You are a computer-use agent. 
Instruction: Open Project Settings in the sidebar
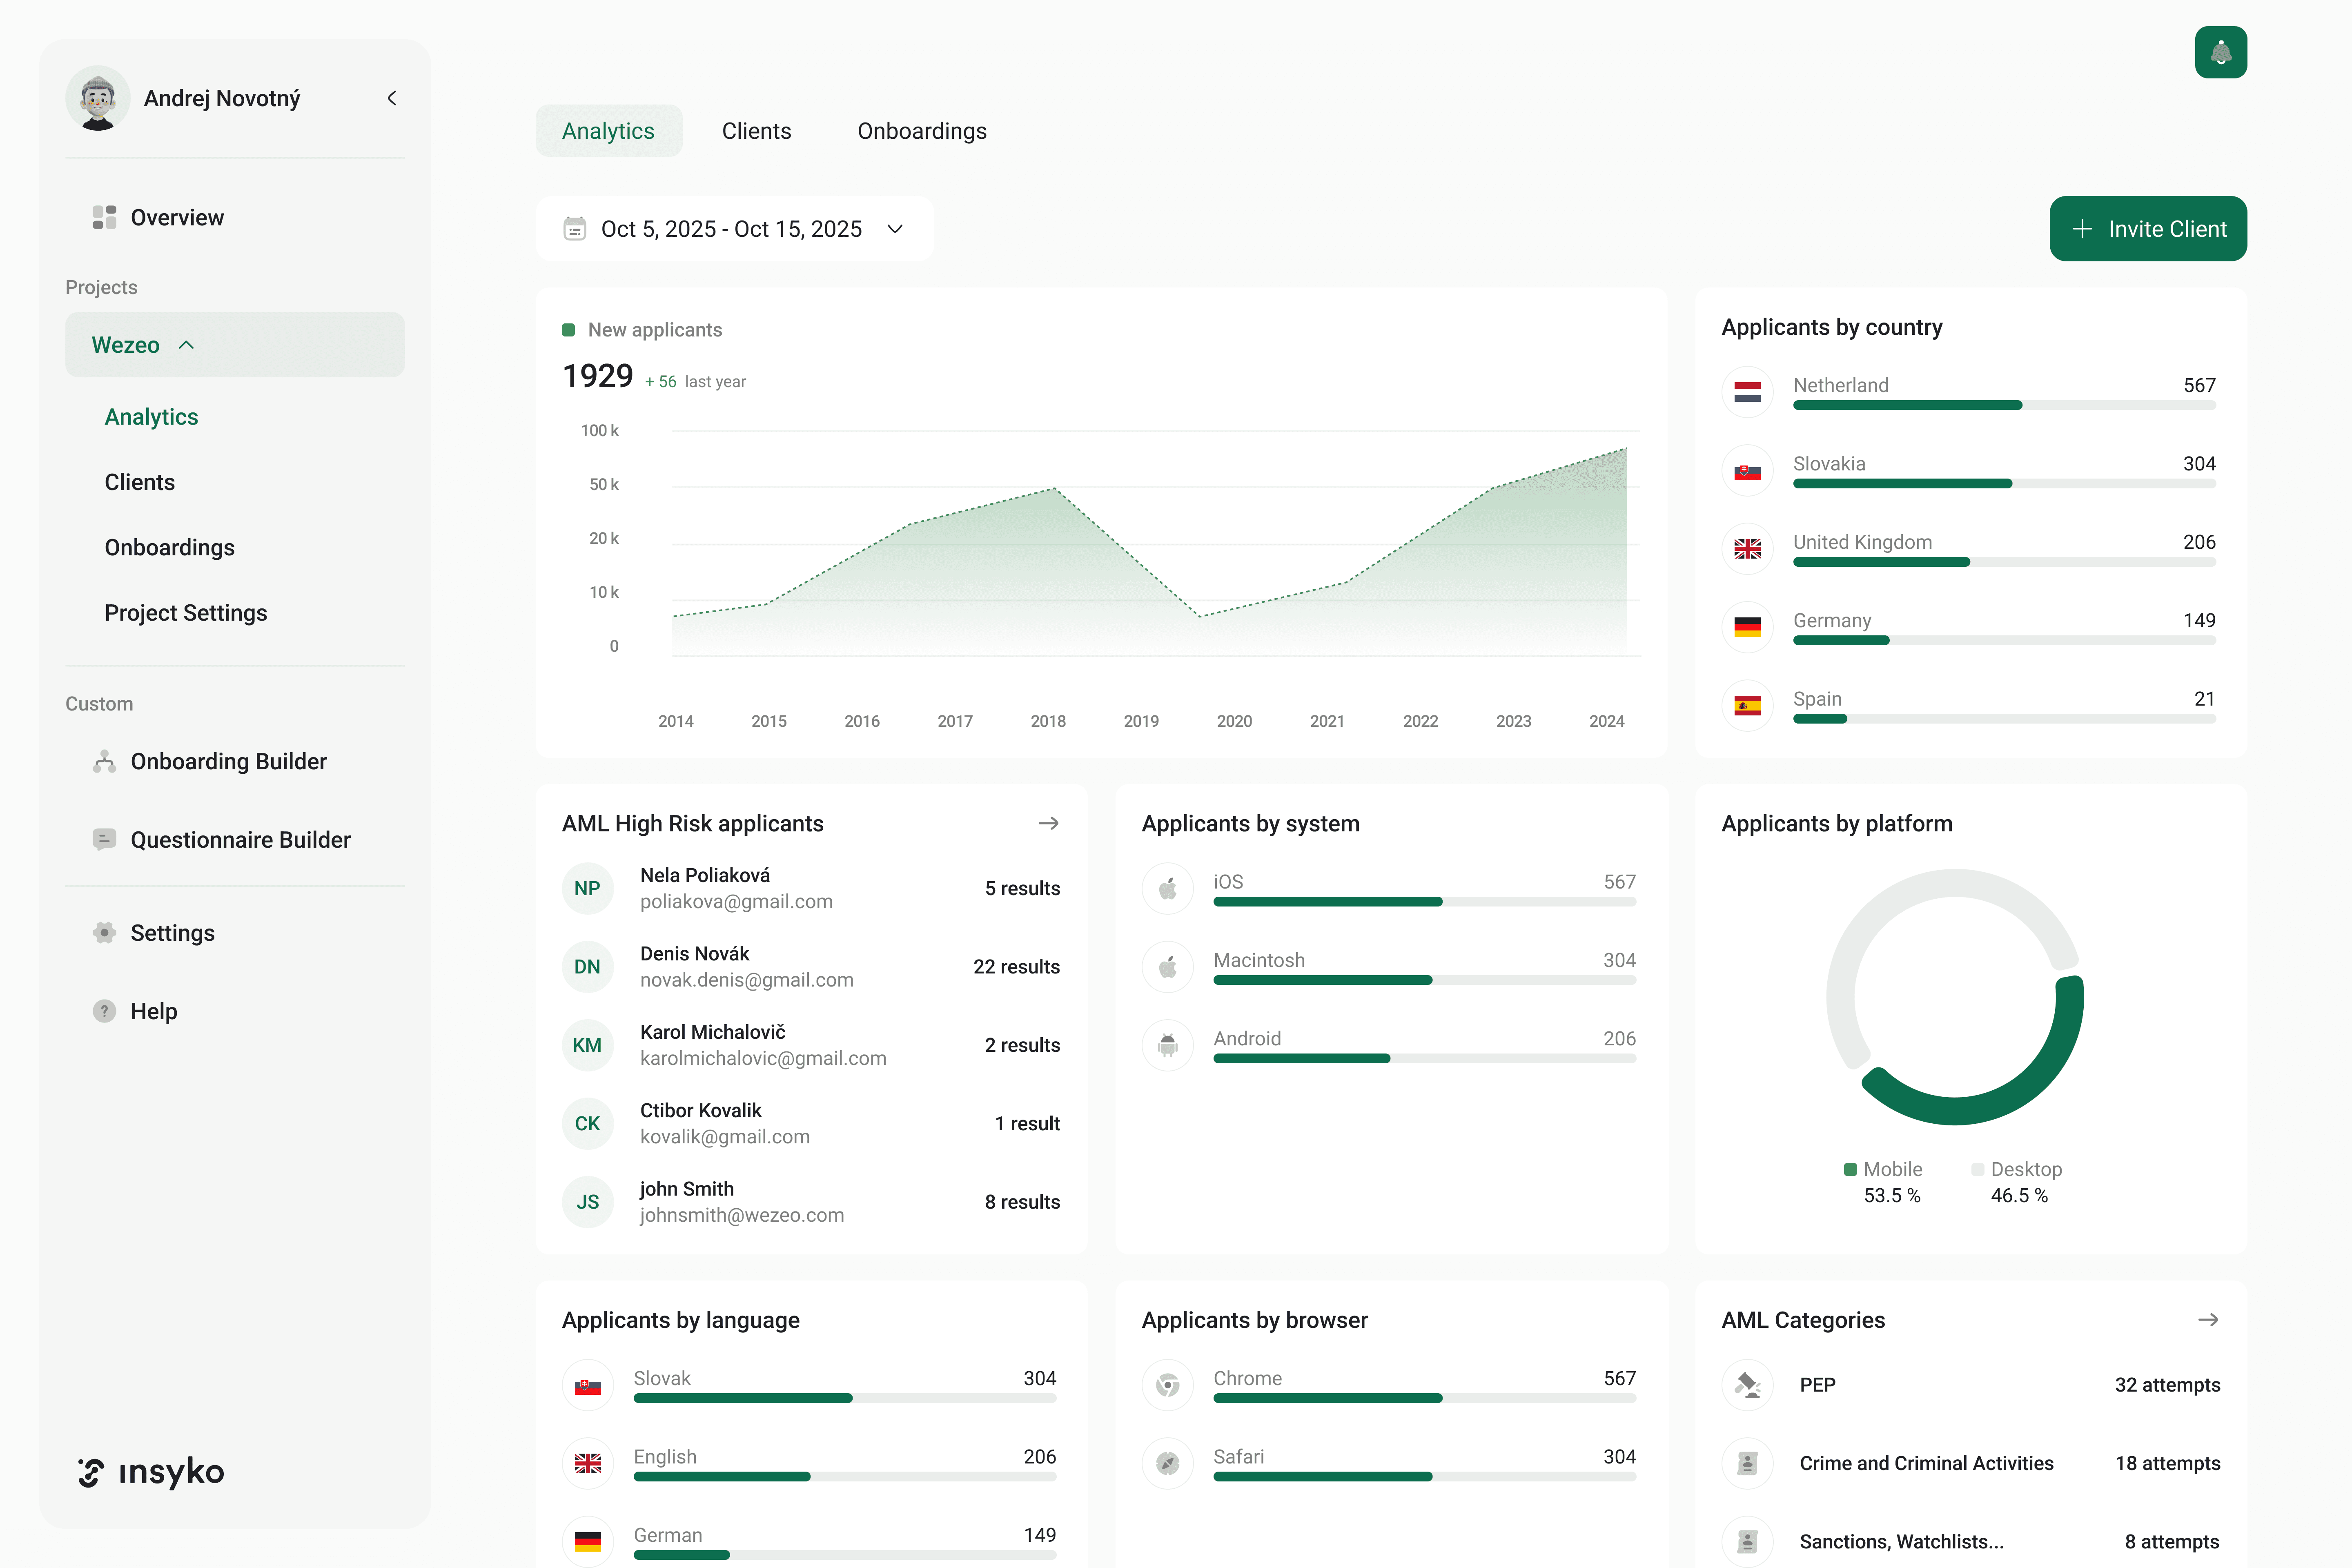click(186, 612)
